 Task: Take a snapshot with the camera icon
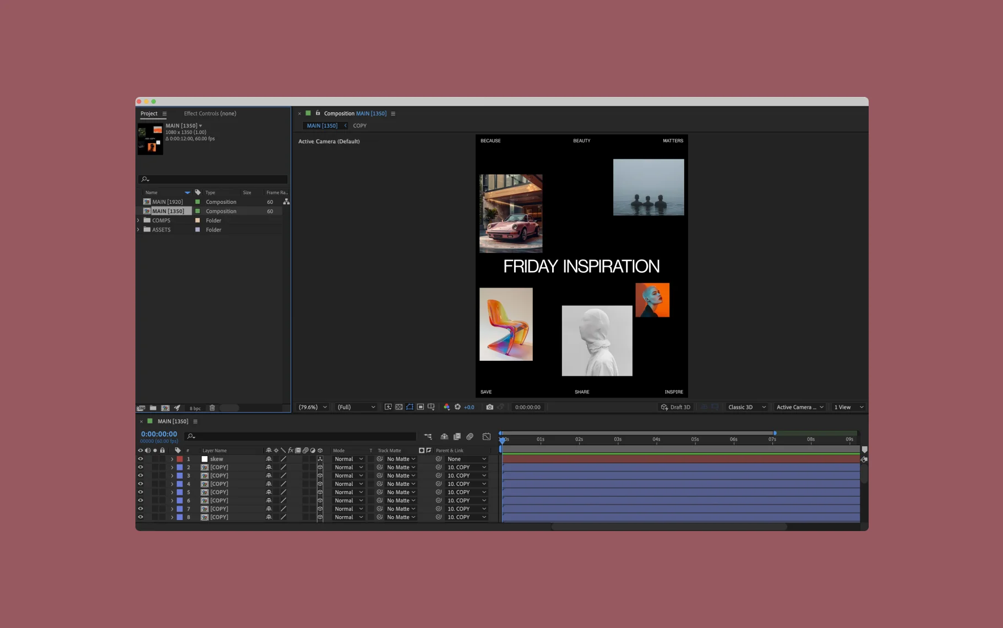(489, 407)
